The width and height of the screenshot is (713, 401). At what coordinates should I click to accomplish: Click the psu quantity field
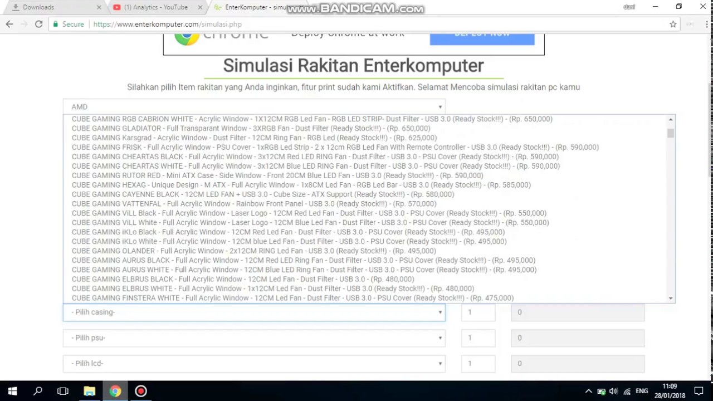(478, 338)
